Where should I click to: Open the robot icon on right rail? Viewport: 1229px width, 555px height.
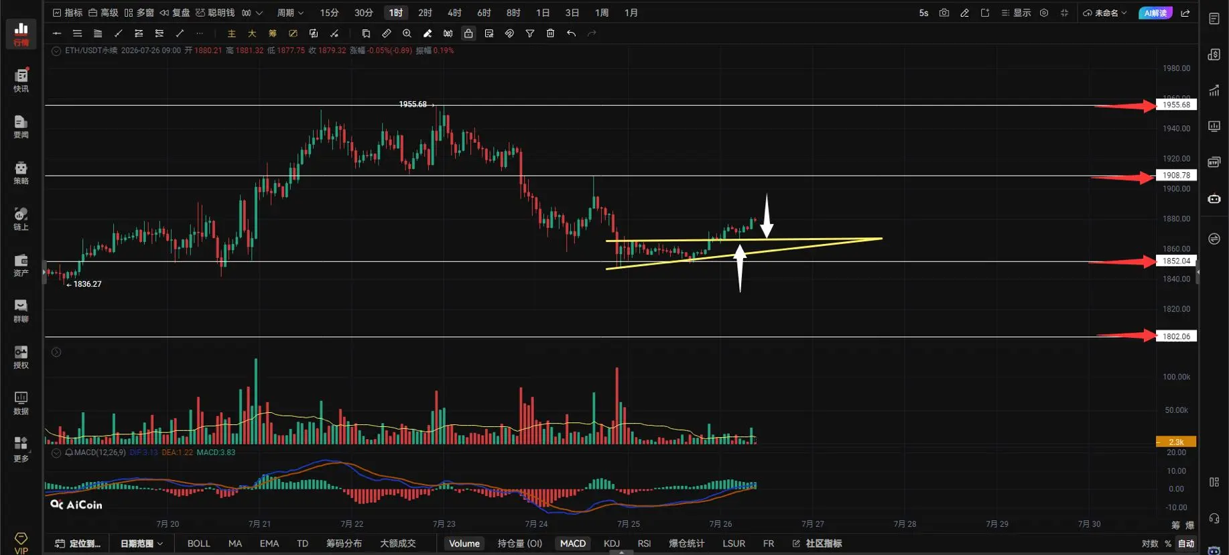coord(1214,198)
